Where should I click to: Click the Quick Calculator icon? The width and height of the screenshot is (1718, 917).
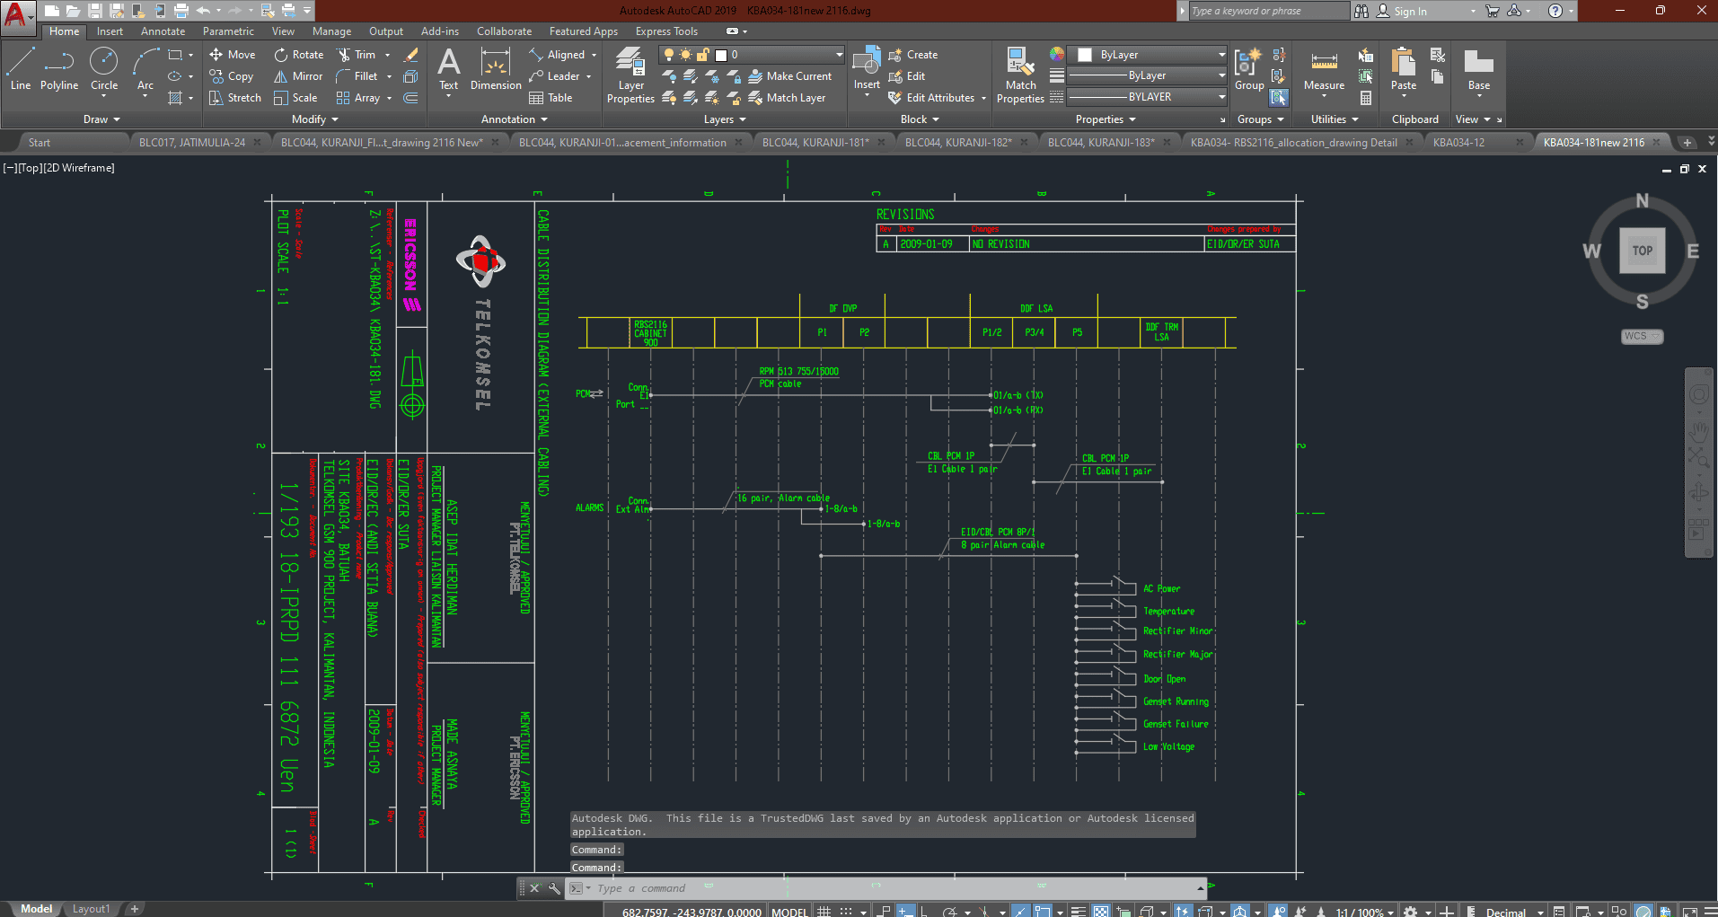pos(1366,98)
